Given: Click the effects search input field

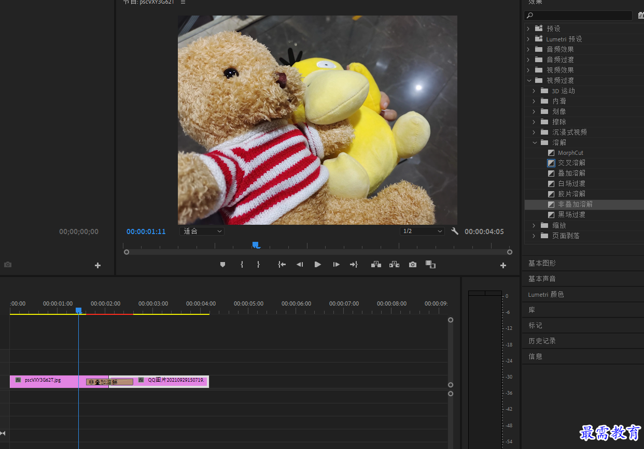Looking at the screenshot, I should [578, 16].
